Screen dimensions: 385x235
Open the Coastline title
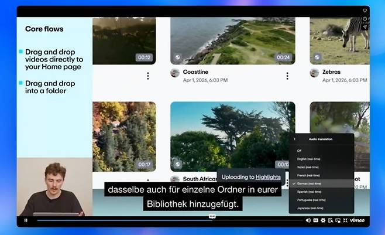(x=195, y=72)
